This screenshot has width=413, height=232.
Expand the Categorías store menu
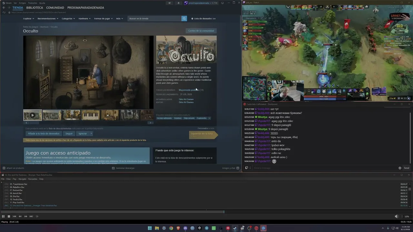click(x=68, y=18)
